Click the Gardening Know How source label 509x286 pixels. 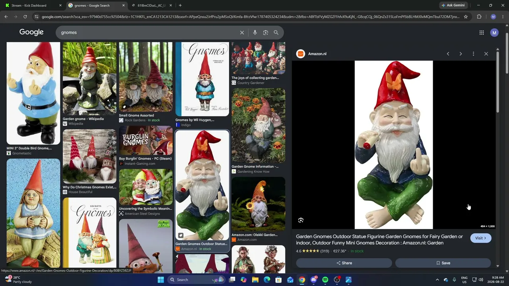253,172
